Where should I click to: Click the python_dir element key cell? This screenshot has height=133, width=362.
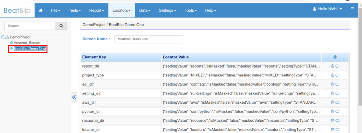click(121, 111)
